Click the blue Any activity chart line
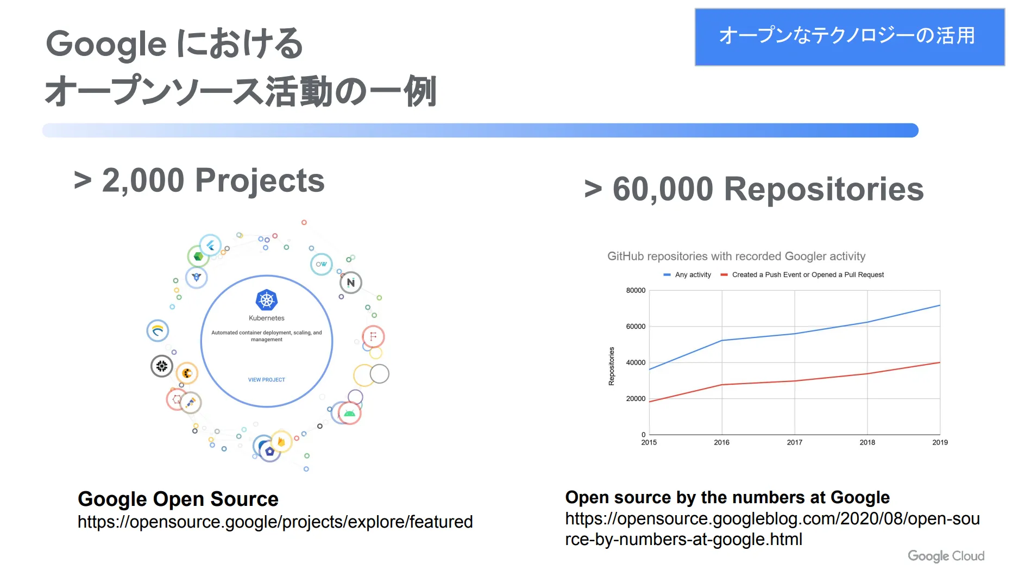 795,334
